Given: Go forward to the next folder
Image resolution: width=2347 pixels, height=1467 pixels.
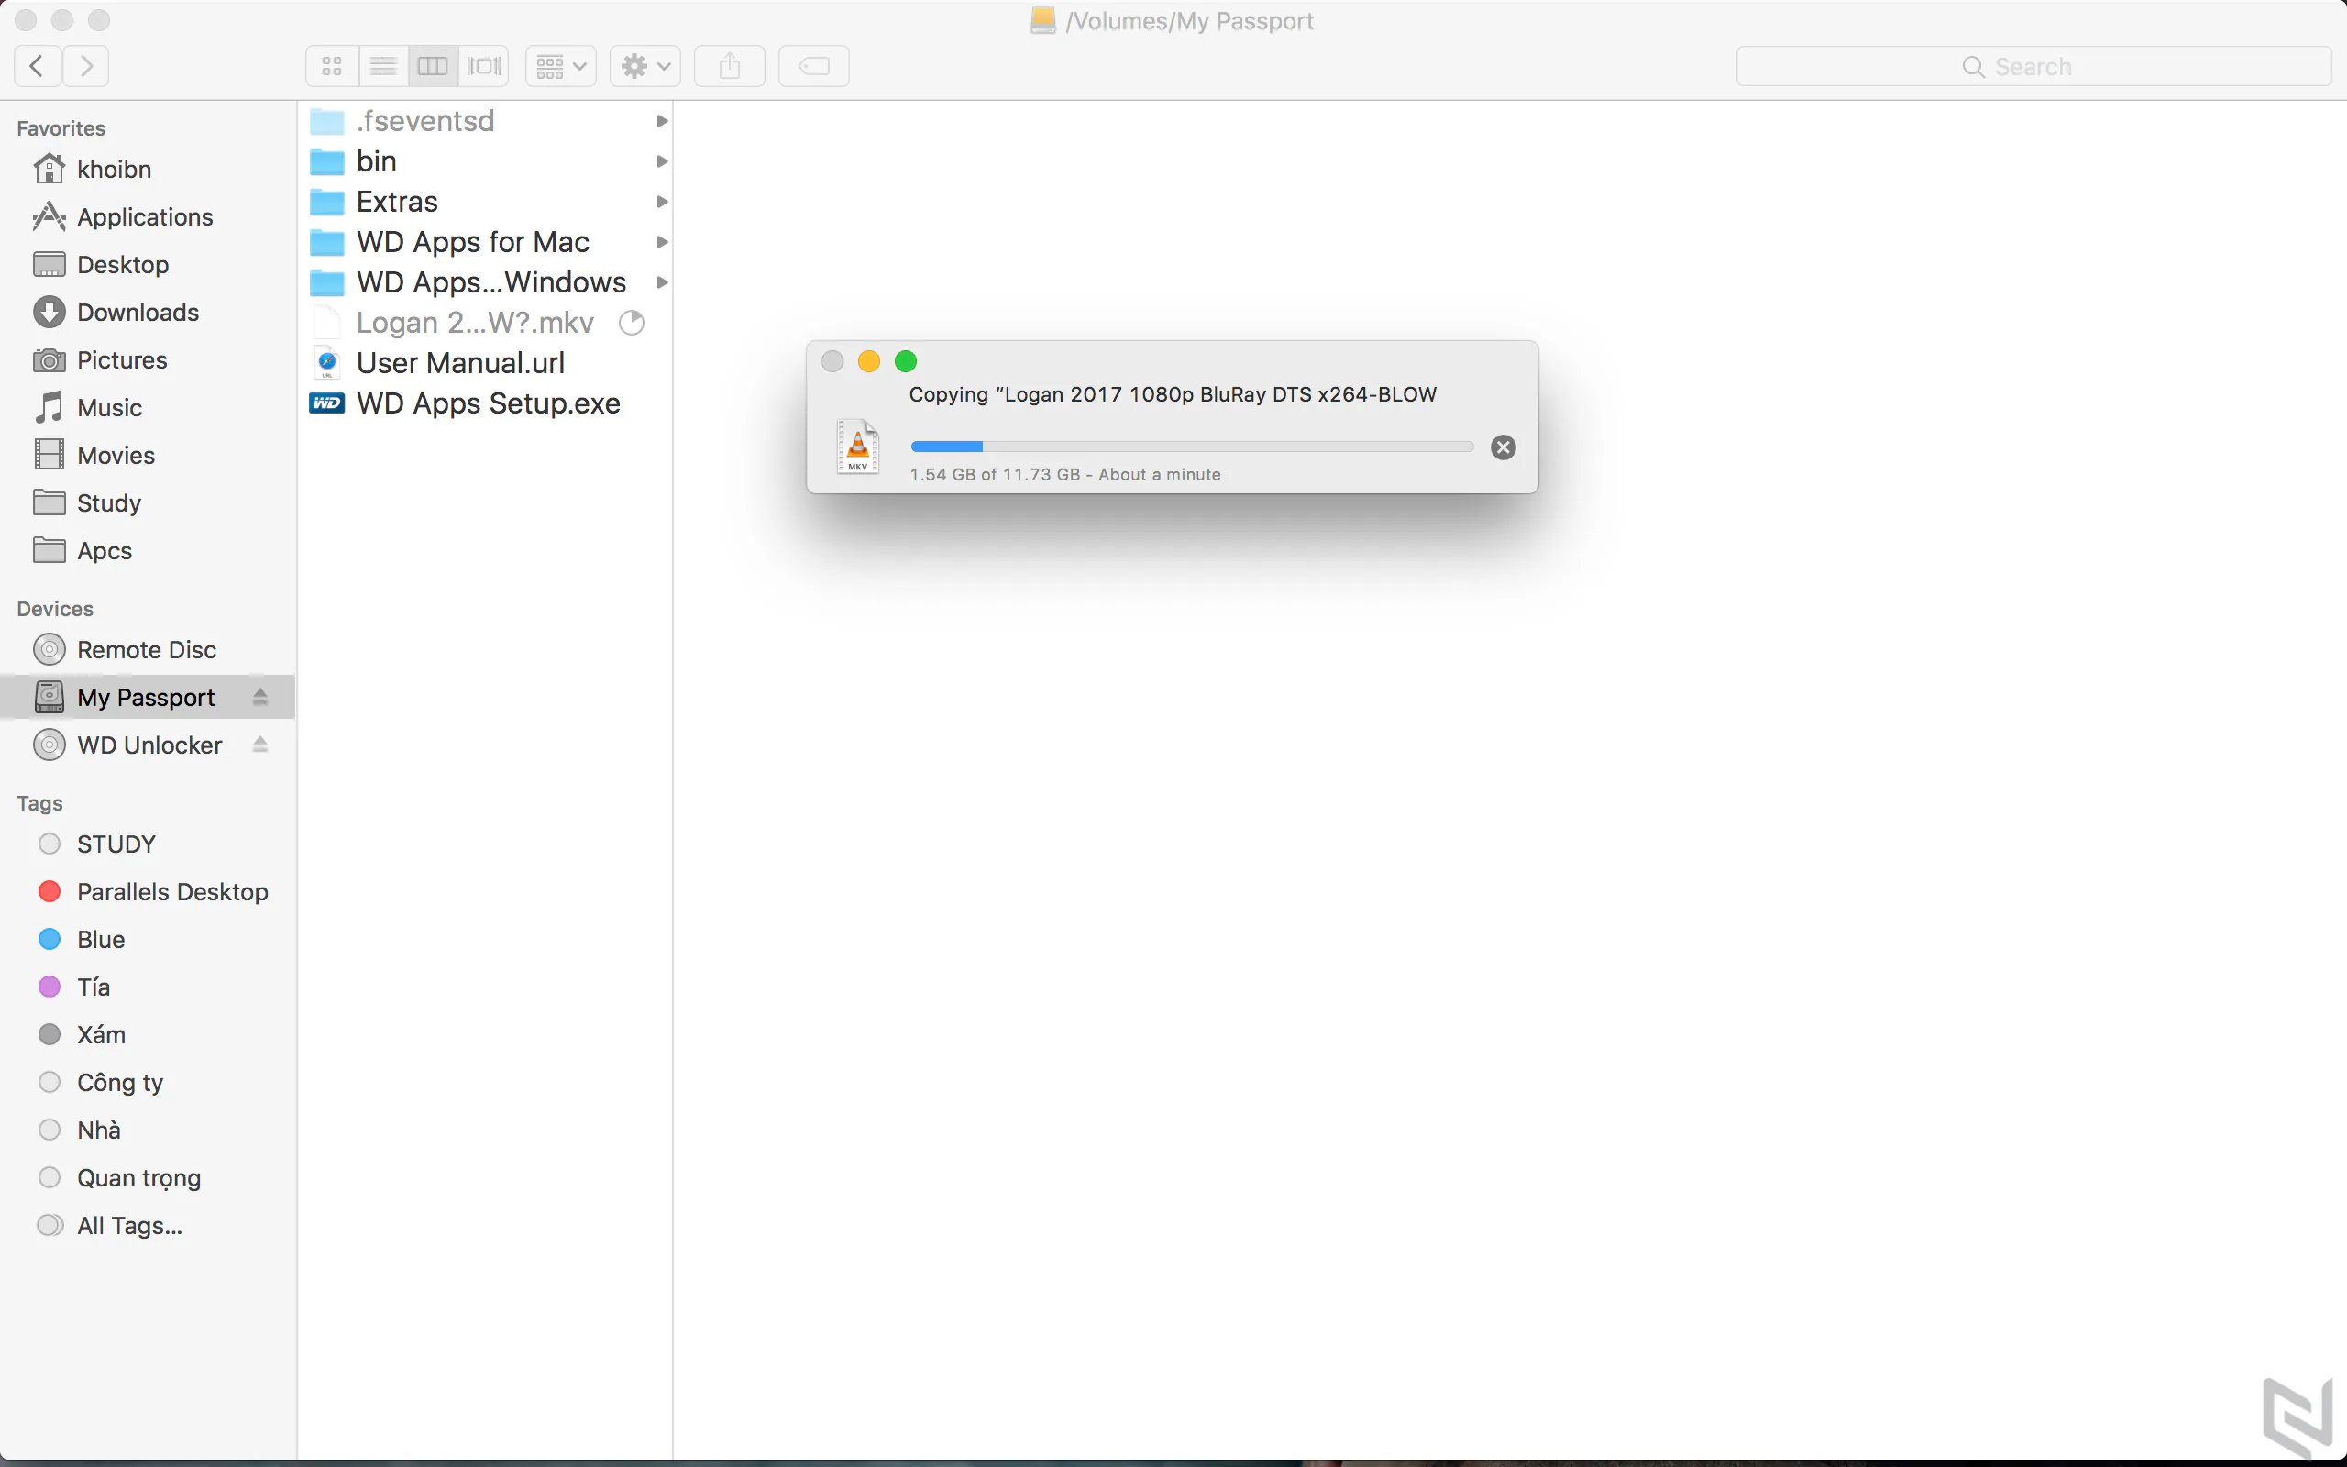Looking at the screenshot, I should [86, 66].
